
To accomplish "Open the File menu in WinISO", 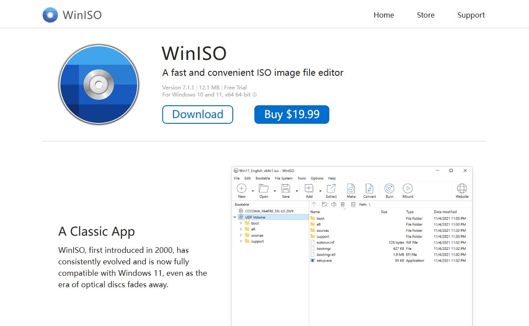I will pos(237,178).
